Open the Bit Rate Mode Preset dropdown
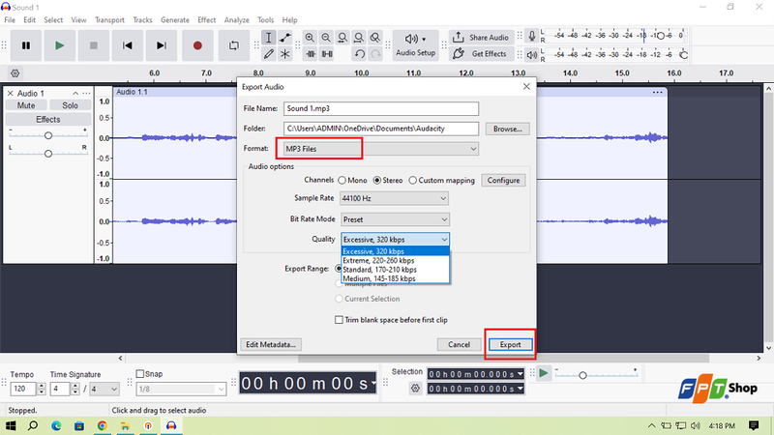This screenshot has width=774, height=435. pos(395,219)
